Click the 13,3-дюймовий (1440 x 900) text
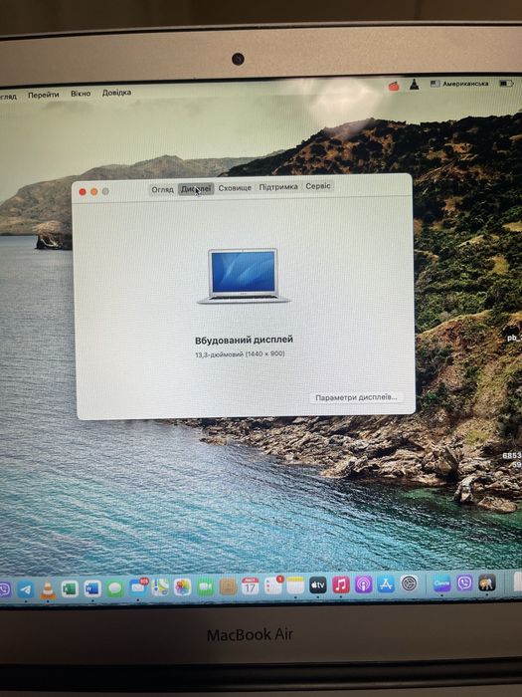 coord(241,354)
